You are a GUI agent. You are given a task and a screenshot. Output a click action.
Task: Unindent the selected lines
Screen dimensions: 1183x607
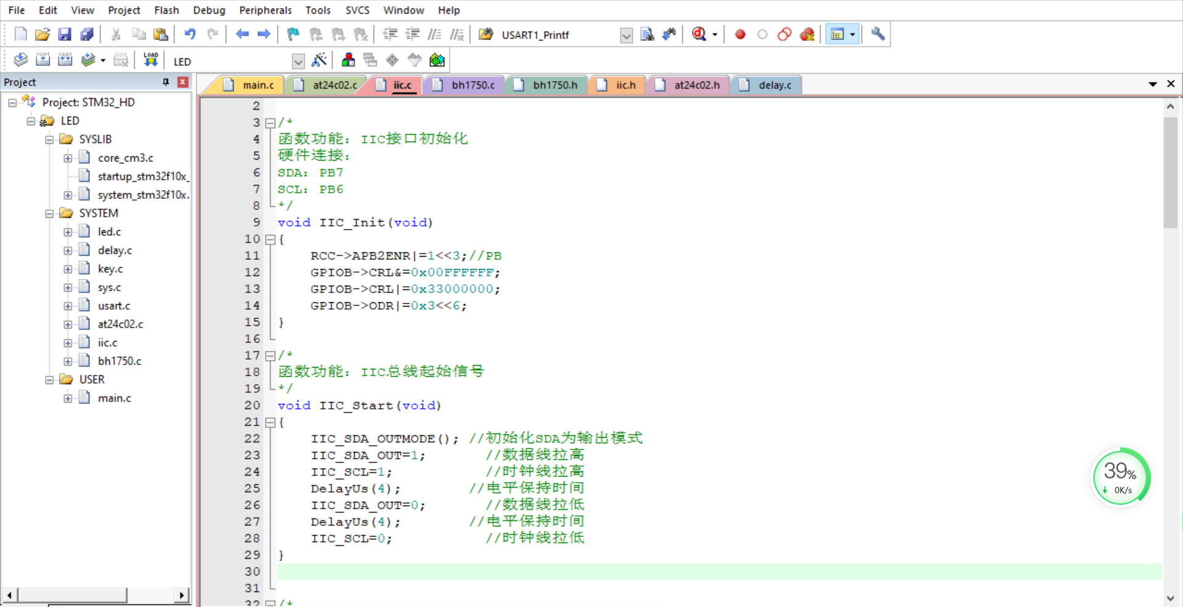click(412, 34)
